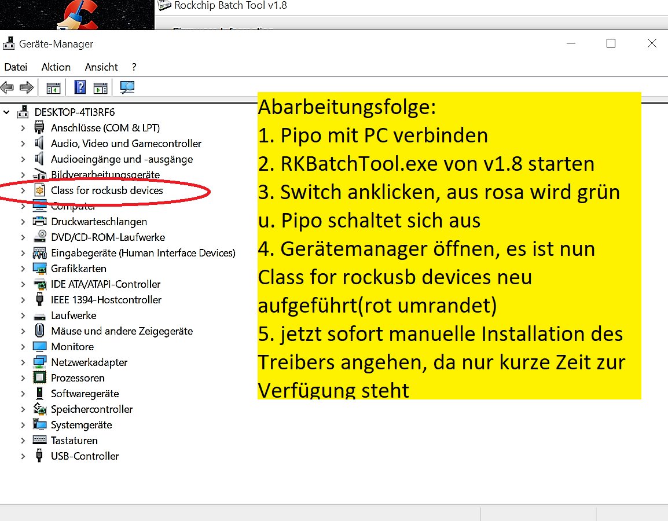This screenshot has height=521, width=668.
Task: Select the IDE ATA/ATAPI-Controller entry text
Action: point(106,284)
